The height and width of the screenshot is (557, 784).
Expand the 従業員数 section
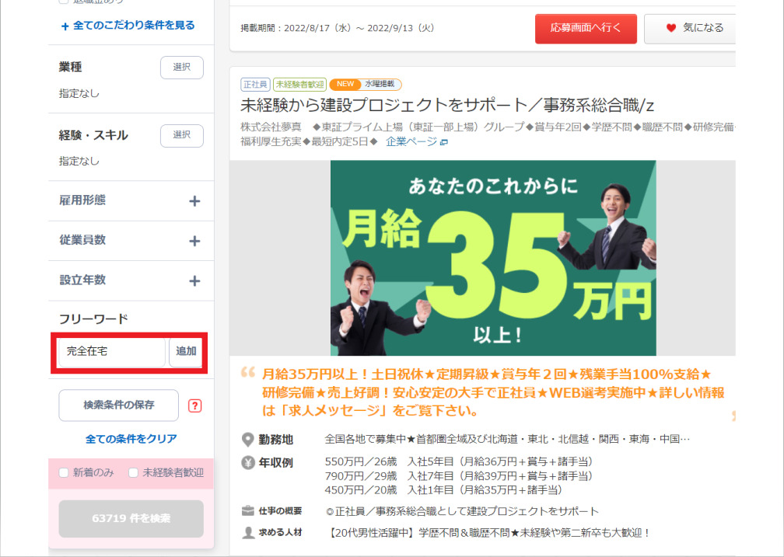[x=131, y=241]
